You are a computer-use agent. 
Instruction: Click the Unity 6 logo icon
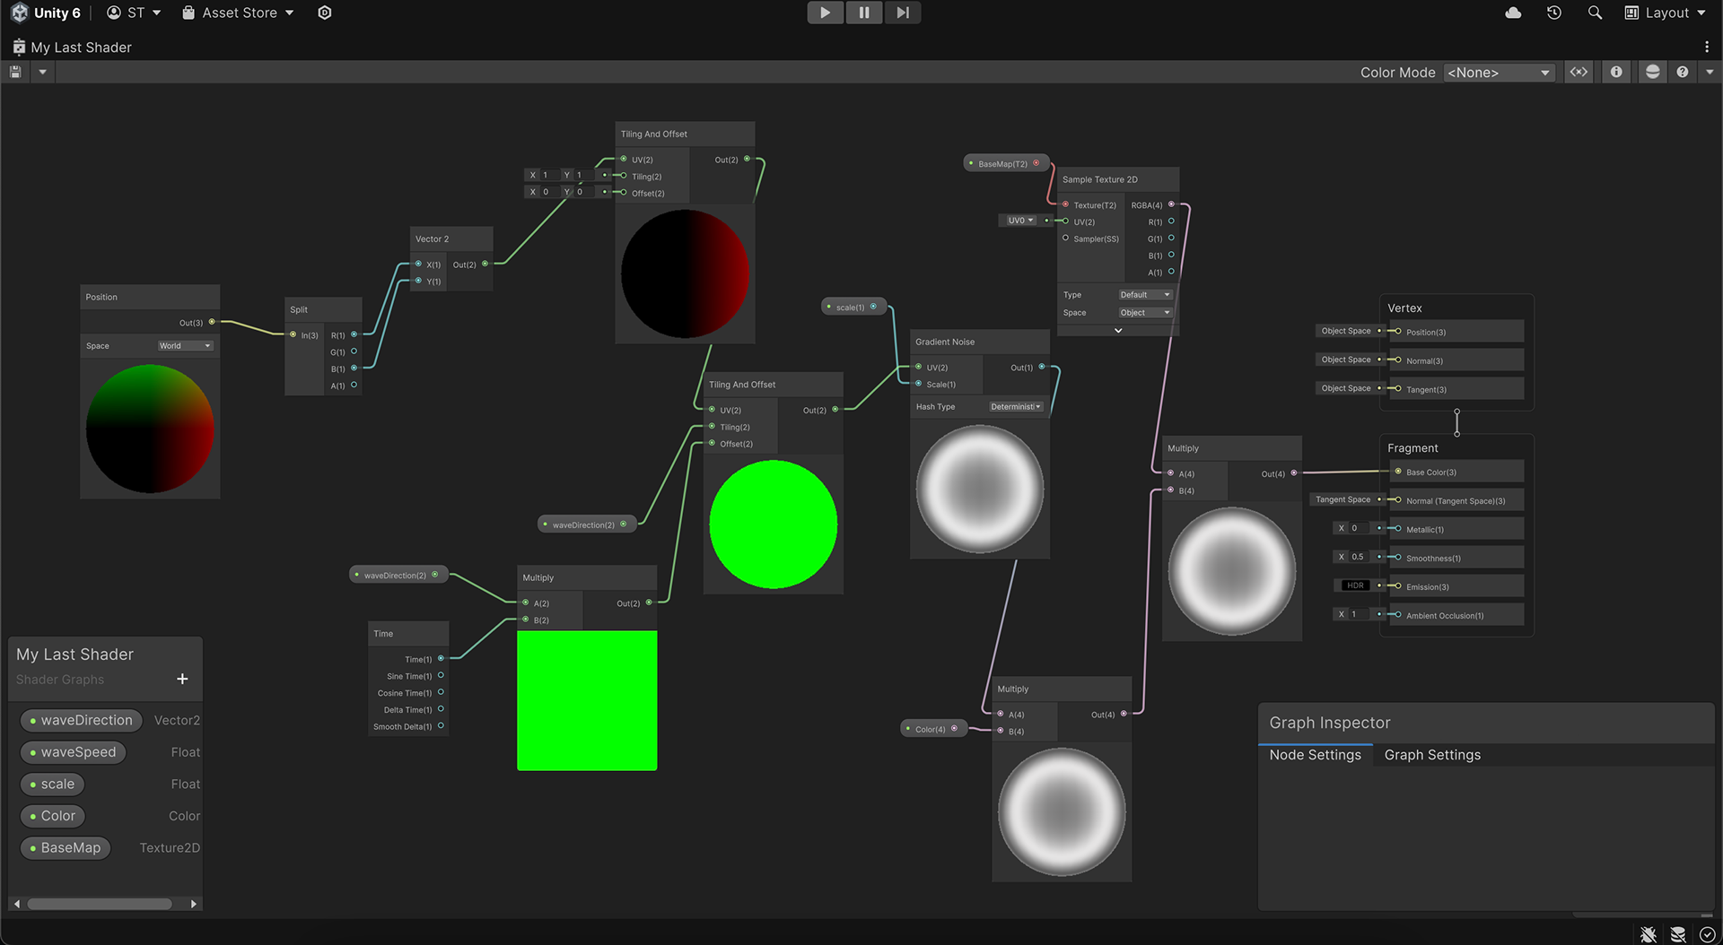tap(19, 13)
